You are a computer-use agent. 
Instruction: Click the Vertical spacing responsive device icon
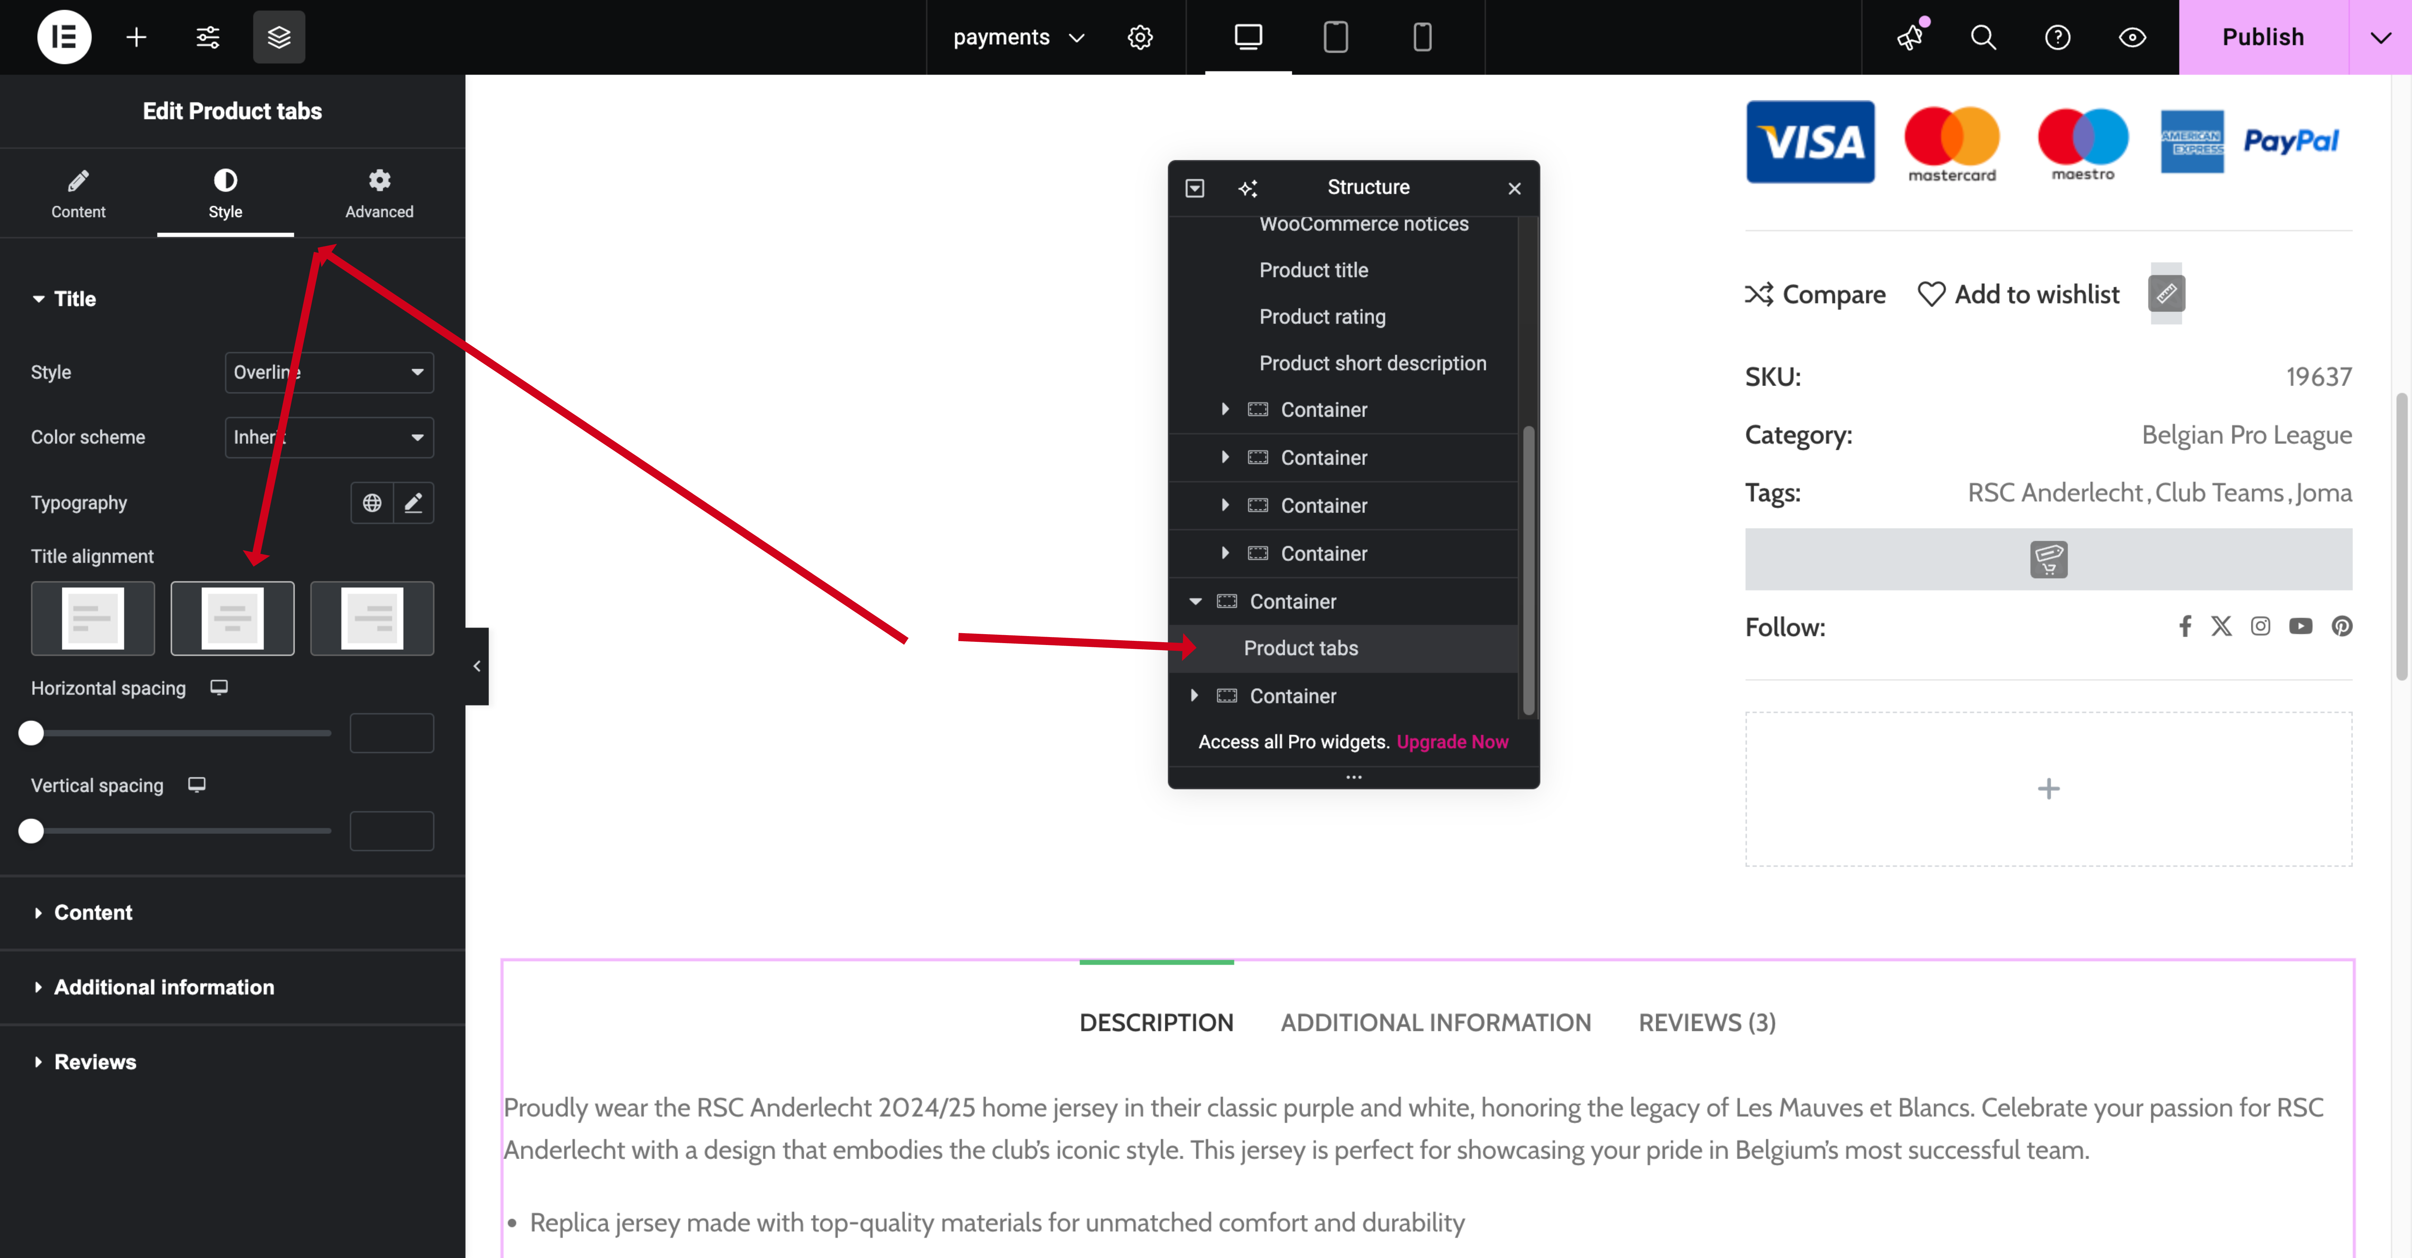click(x=197, y=785)
